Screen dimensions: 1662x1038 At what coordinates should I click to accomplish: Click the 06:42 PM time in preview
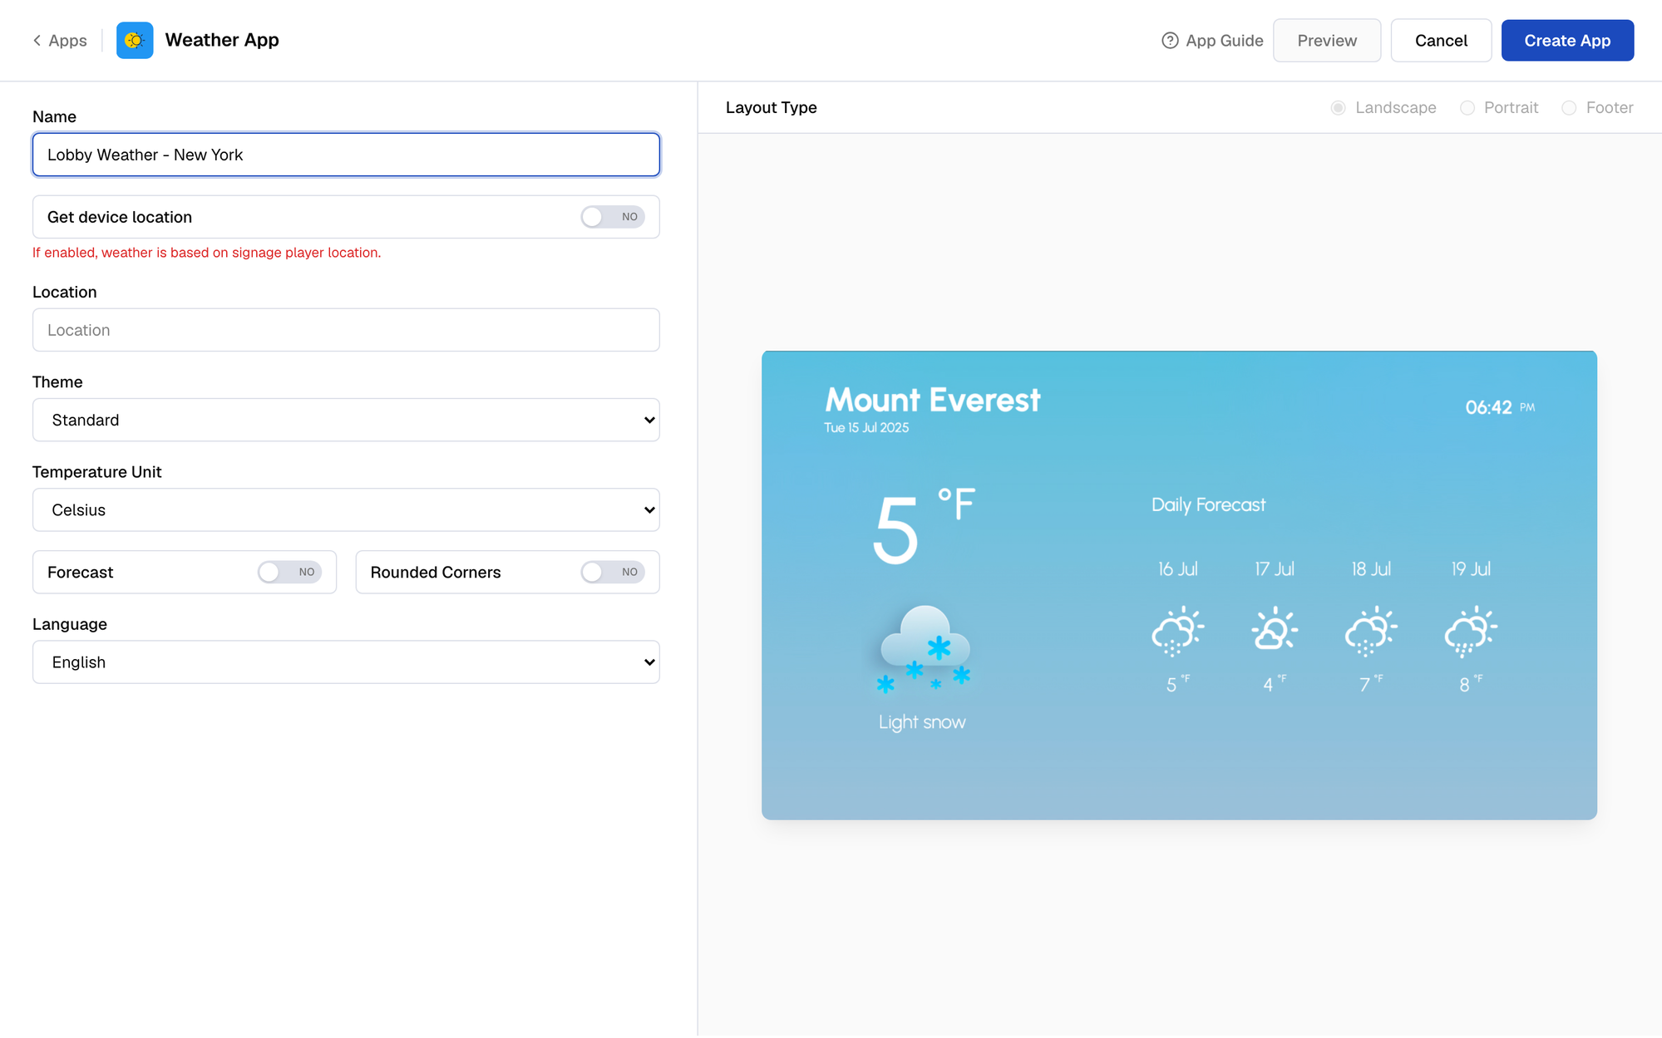(1500, 407)
